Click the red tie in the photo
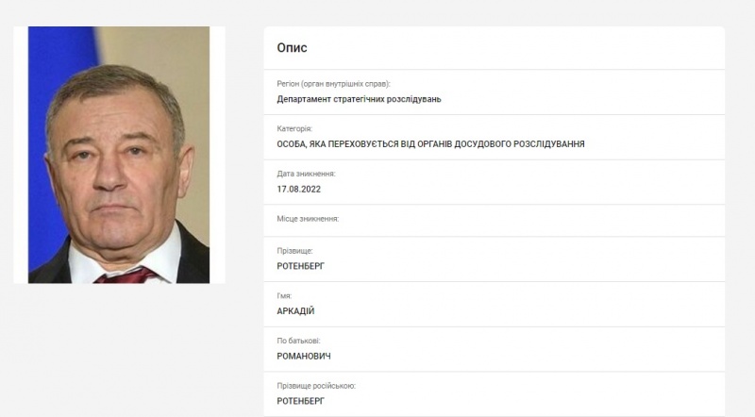Viewport: 755px width, 417px height. click(126, 275)
